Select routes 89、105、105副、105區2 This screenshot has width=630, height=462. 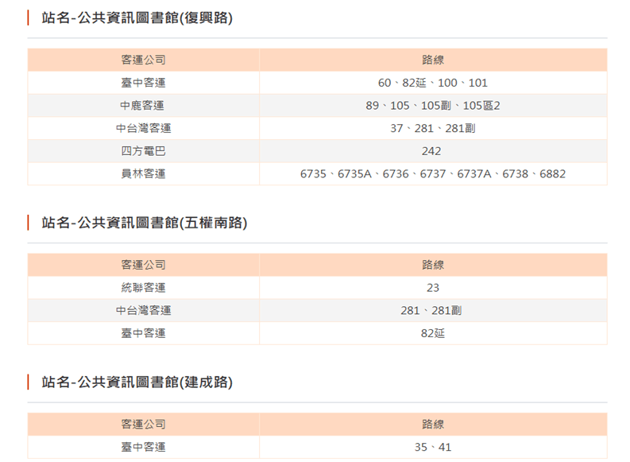pos(433,105)
